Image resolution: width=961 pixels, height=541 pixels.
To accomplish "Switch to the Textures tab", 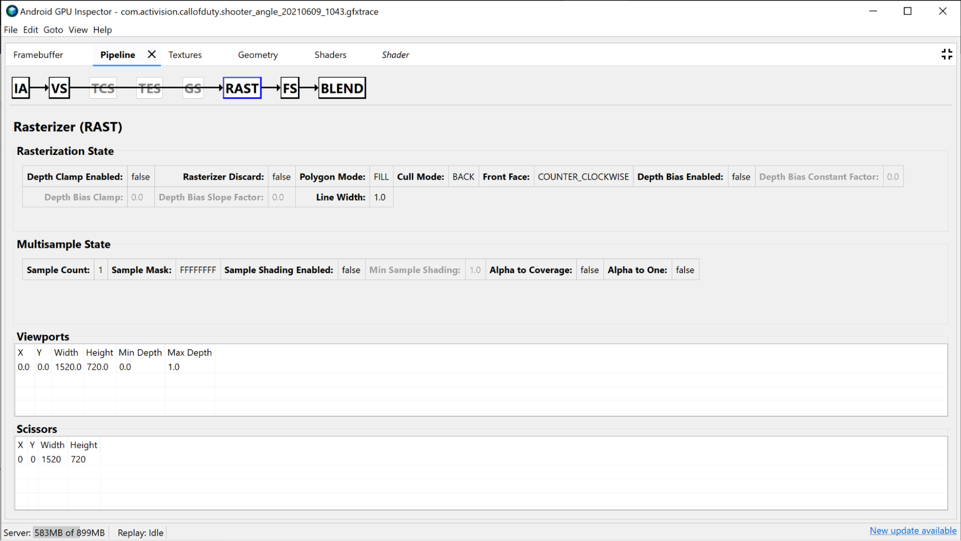I will (186, 55).
